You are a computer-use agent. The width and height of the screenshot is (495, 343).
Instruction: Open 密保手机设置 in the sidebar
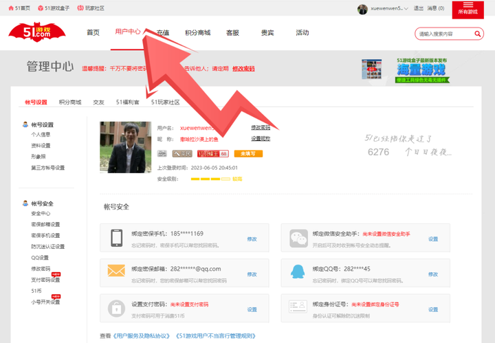[x=45, y=235]
